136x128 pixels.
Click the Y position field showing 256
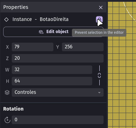click(83, 47)
